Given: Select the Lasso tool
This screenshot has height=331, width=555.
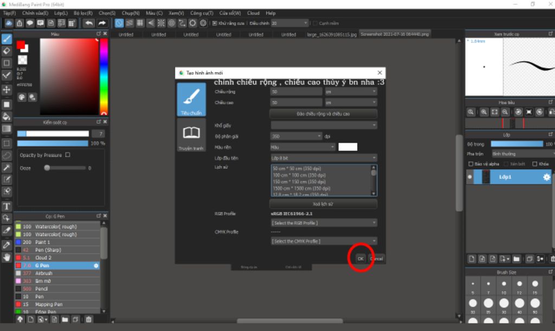Looking at the screenshot, I should (7, 155).
